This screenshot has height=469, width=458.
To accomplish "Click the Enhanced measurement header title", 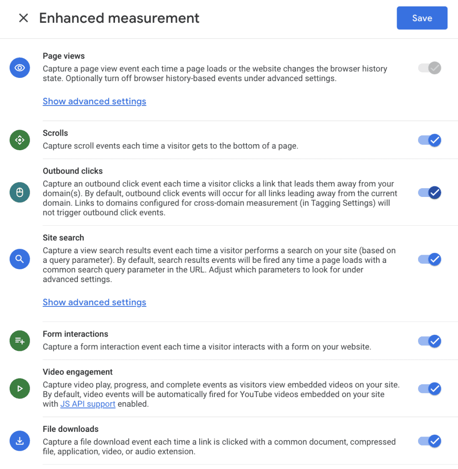I will [x=120, y=18].
